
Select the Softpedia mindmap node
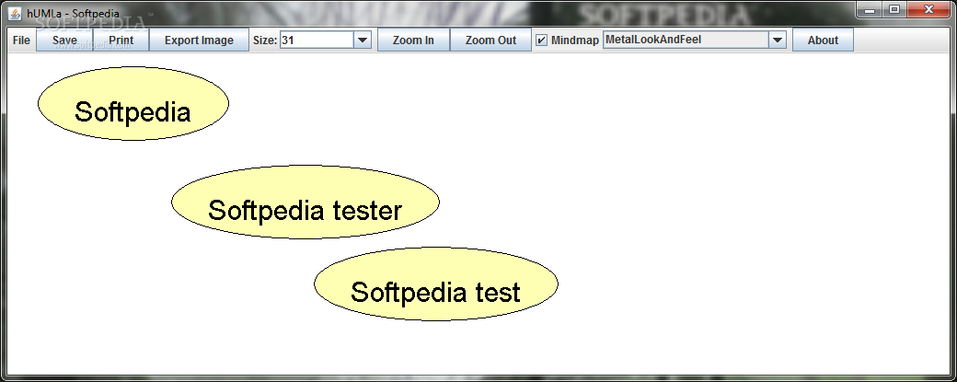(x=133, y=104)
